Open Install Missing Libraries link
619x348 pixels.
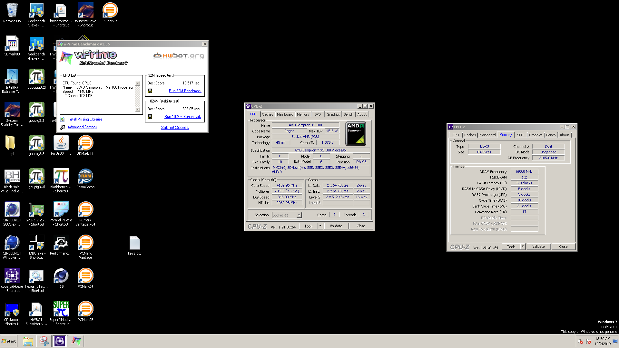point(85,119)
